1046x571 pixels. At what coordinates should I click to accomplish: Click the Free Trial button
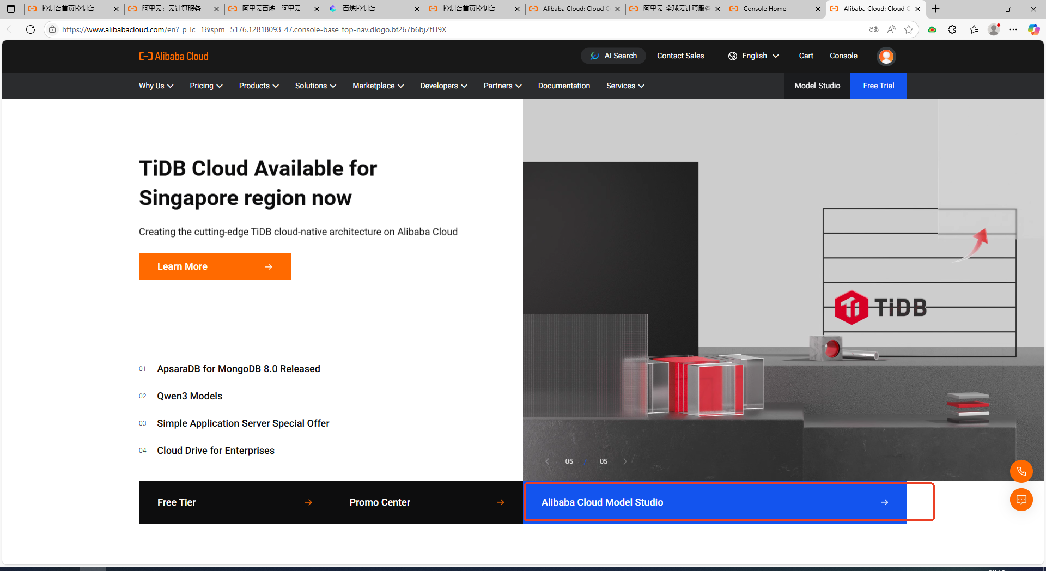[878, 86]
